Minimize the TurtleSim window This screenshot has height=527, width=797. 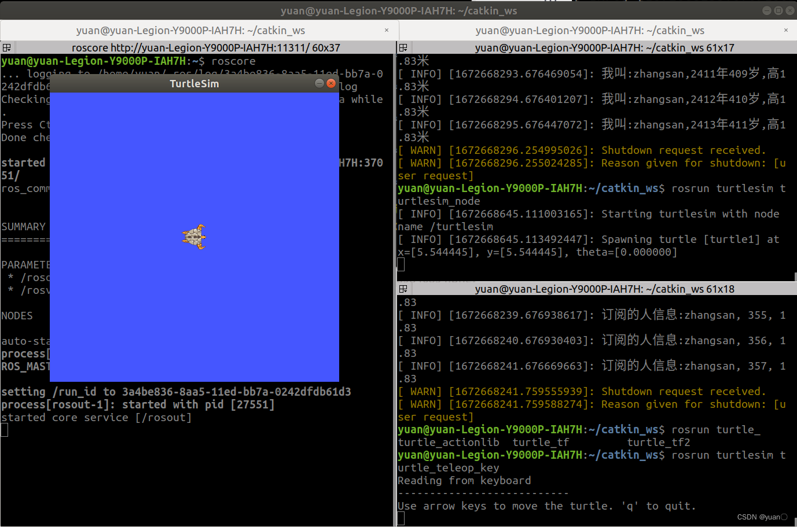point(319,83)
